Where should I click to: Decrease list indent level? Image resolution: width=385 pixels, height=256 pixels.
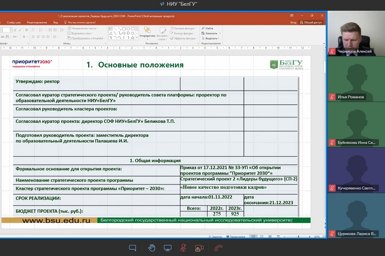coord(50,30)
